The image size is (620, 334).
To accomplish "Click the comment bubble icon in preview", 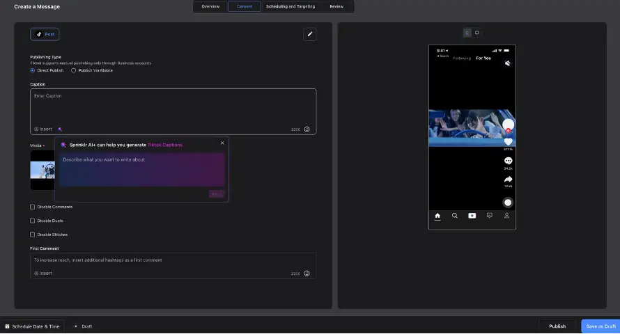I will pos(508,161).
